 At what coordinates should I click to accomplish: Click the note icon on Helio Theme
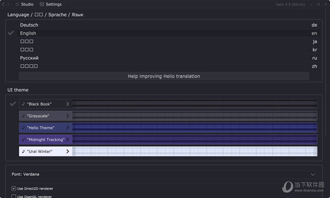tap(23, 128)
